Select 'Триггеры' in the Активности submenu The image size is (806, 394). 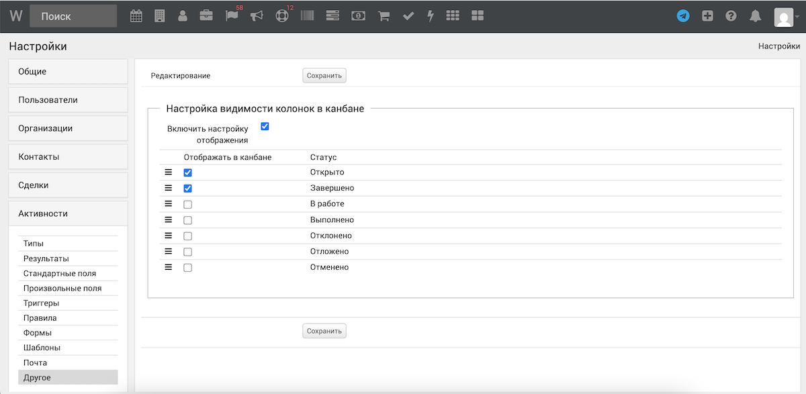pos(41,303)
